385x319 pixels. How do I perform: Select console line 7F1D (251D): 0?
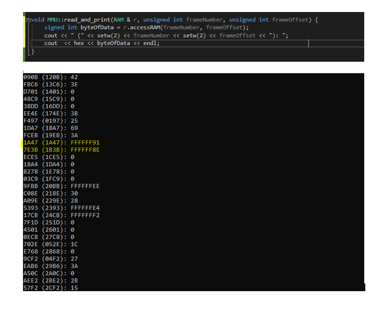click(49, 222)
